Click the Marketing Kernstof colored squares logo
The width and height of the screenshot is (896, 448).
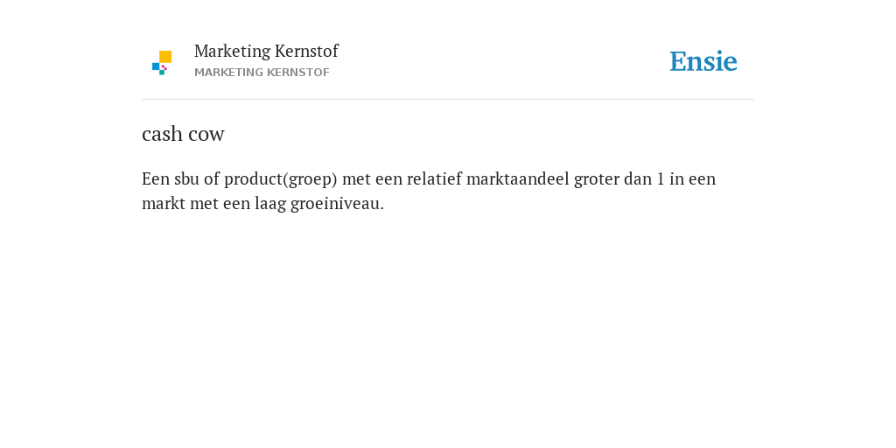(x=162, y=63)
